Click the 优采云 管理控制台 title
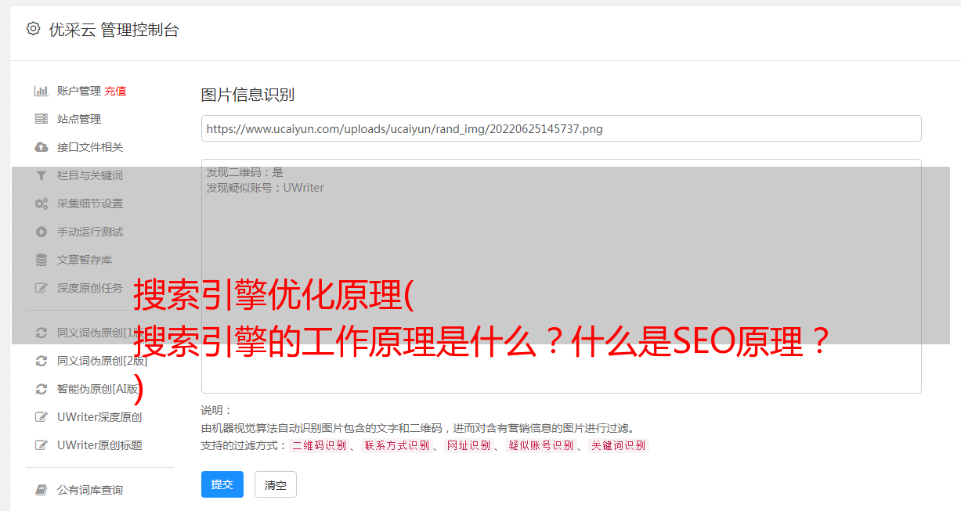Image resolution: width=961 pixels, height=511 pixels. (x=114, y=30)
